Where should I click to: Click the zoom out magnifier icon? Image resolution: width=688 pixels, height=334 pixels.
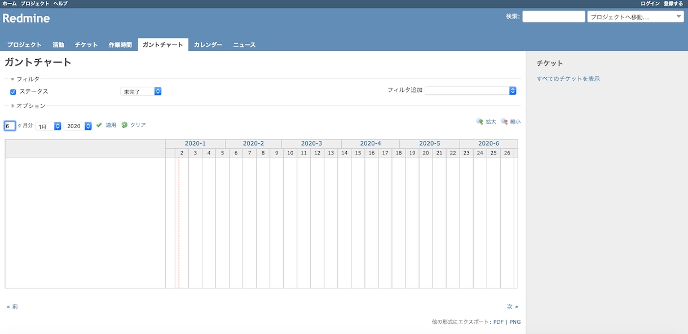click(504, 121)
